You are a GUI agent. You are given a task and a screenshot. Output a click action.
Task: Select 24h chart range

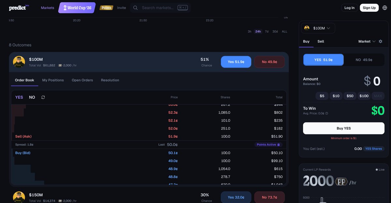click(258, 32)
